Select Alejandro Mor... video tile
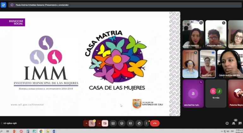This screenshot has height=133, width=243. coord(216,34)
